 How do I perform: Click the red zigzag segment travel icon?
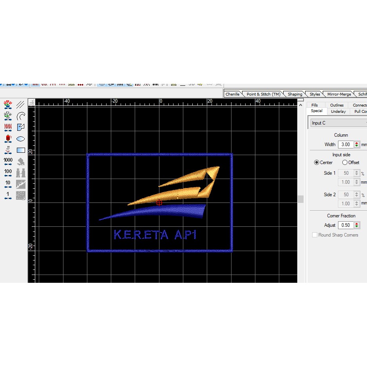click(8, 127)
